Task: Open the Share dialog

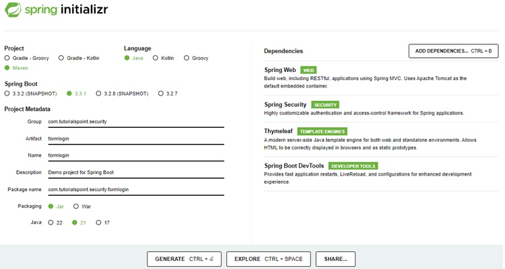Action: 335,259
